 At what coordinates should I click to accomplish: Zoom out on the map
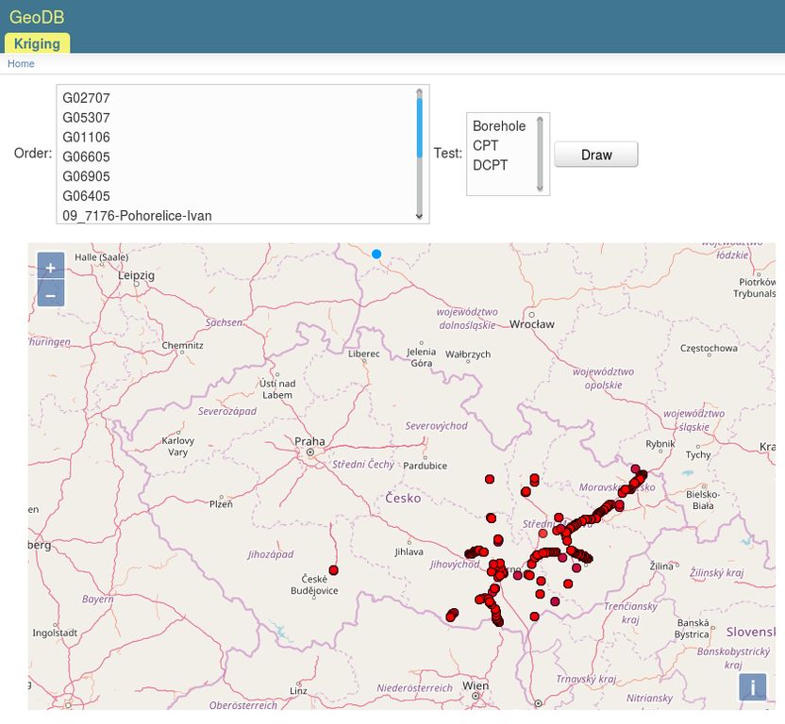(x=51, y=294)
